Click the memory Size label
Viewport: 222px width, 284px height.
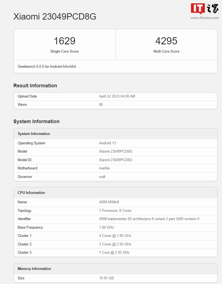(x=21, y=278)
